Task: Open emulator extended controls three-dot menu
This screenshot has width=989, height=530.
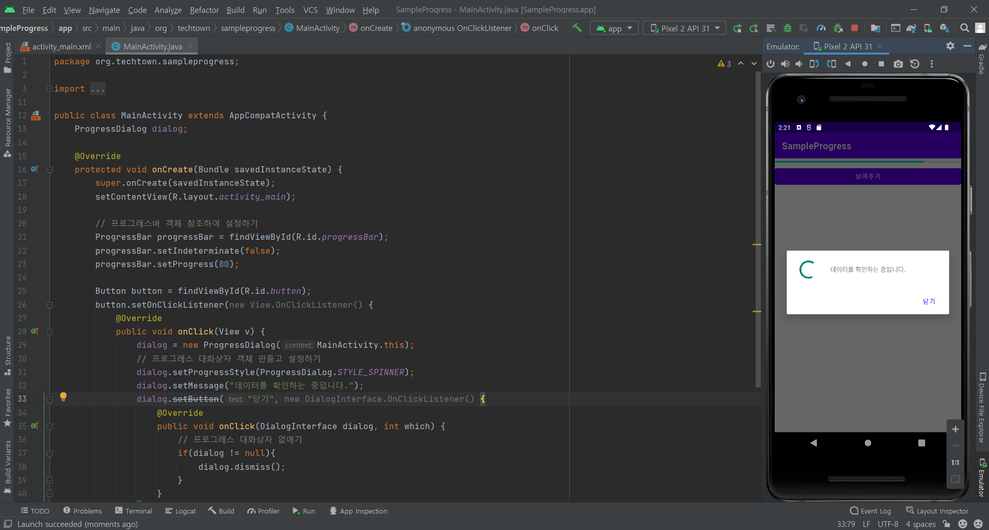Action: pyautogui.click(x=931, y=64)
